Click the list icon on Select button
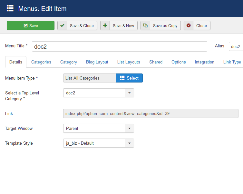243x194 pixels. click(x=122, y=78)
